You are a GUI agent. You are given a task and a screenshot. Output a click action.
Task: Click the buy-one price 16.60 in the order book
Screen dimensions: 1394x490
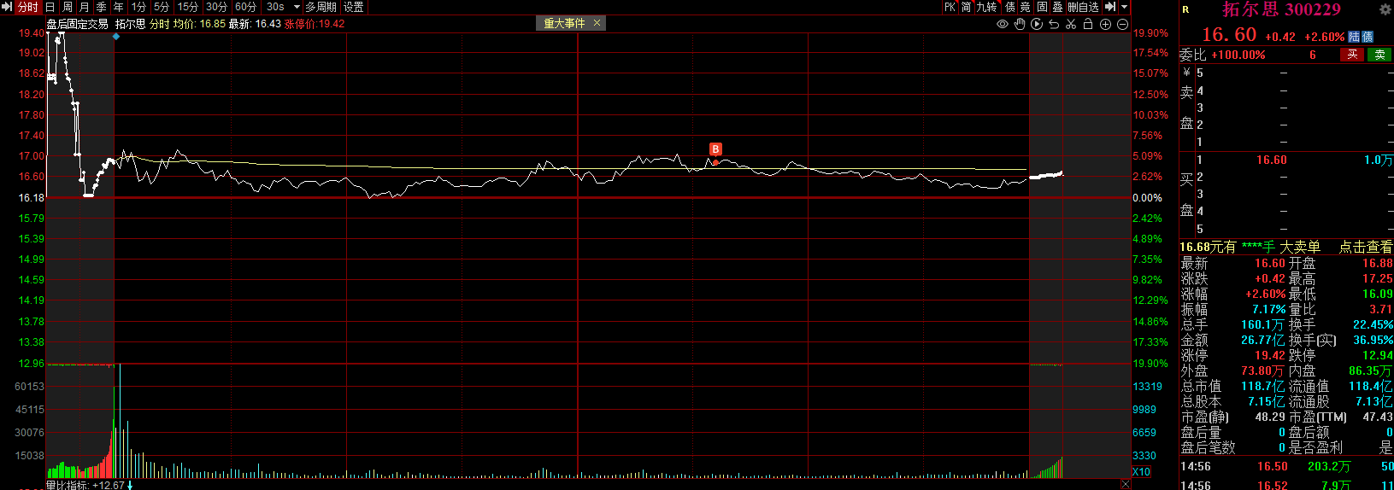1271,160
